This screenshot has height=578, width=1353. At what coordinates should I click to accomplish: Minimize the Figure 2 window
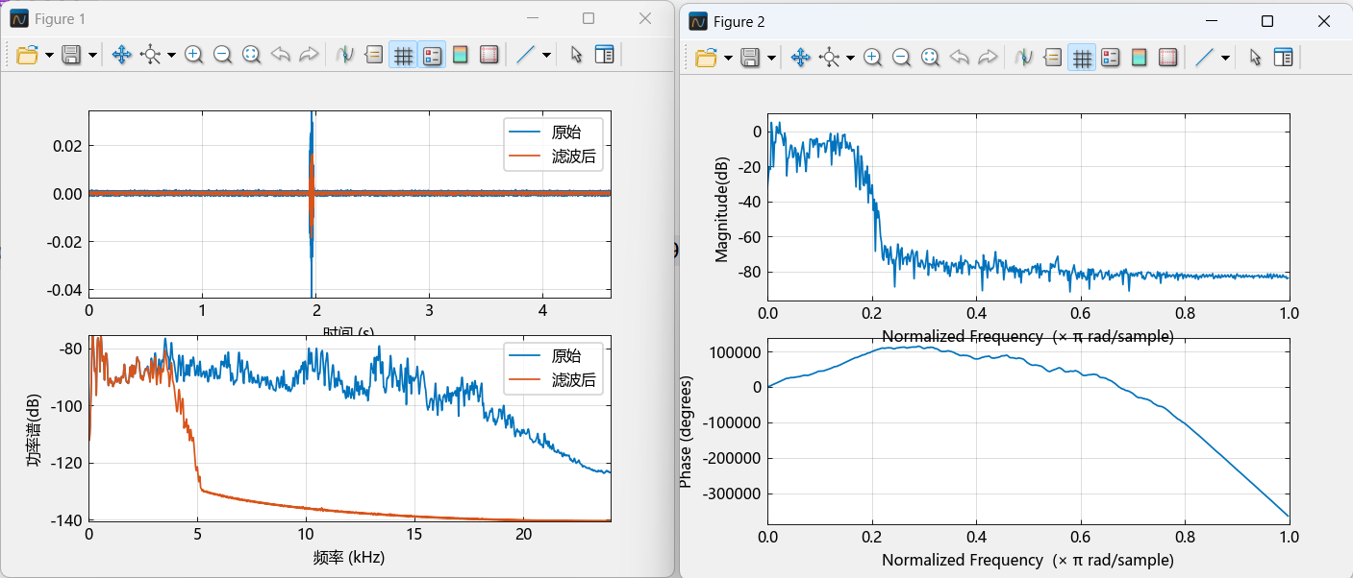1212,21
